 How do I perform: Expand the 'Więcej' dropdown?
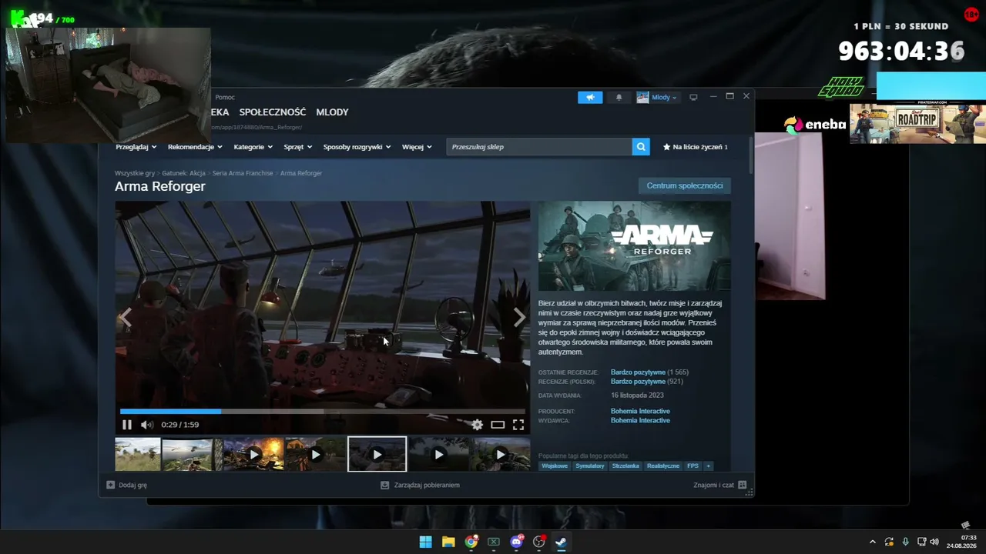(x=417, y=147)
